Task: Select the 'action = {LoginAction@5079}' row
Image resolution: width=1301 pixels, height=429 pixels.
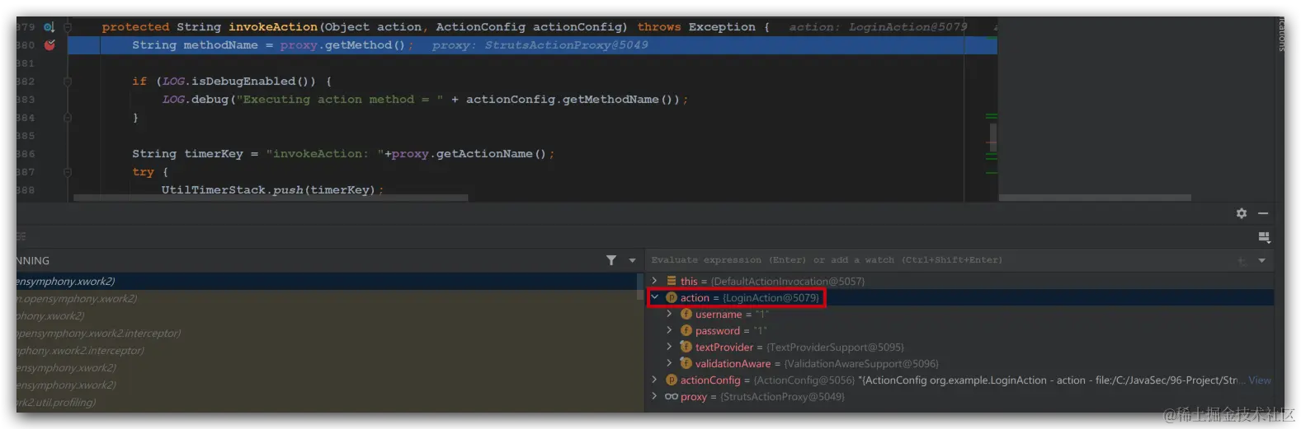Action: pyautogui.click(x=960, y=297)
